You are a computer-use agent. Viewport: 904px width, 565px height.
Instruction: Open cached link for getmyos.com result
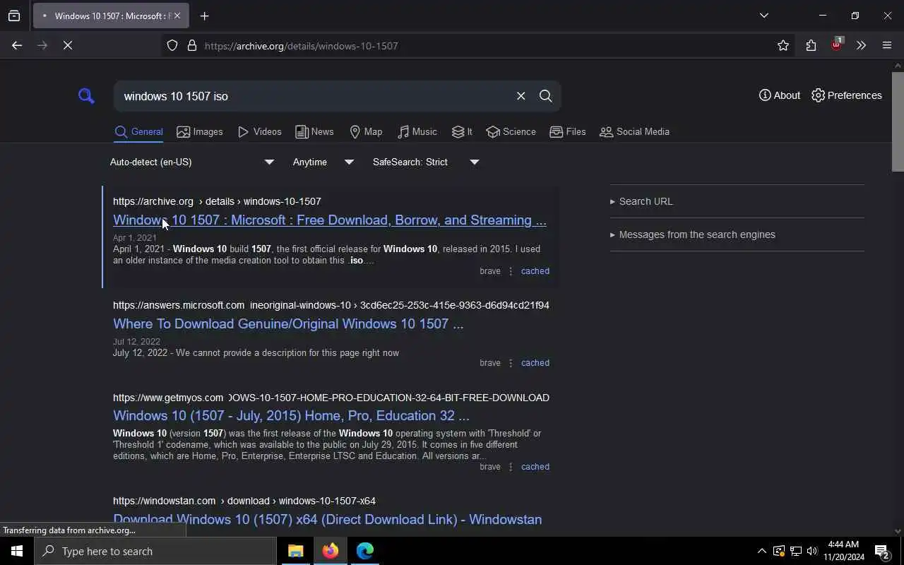(535, 467)
